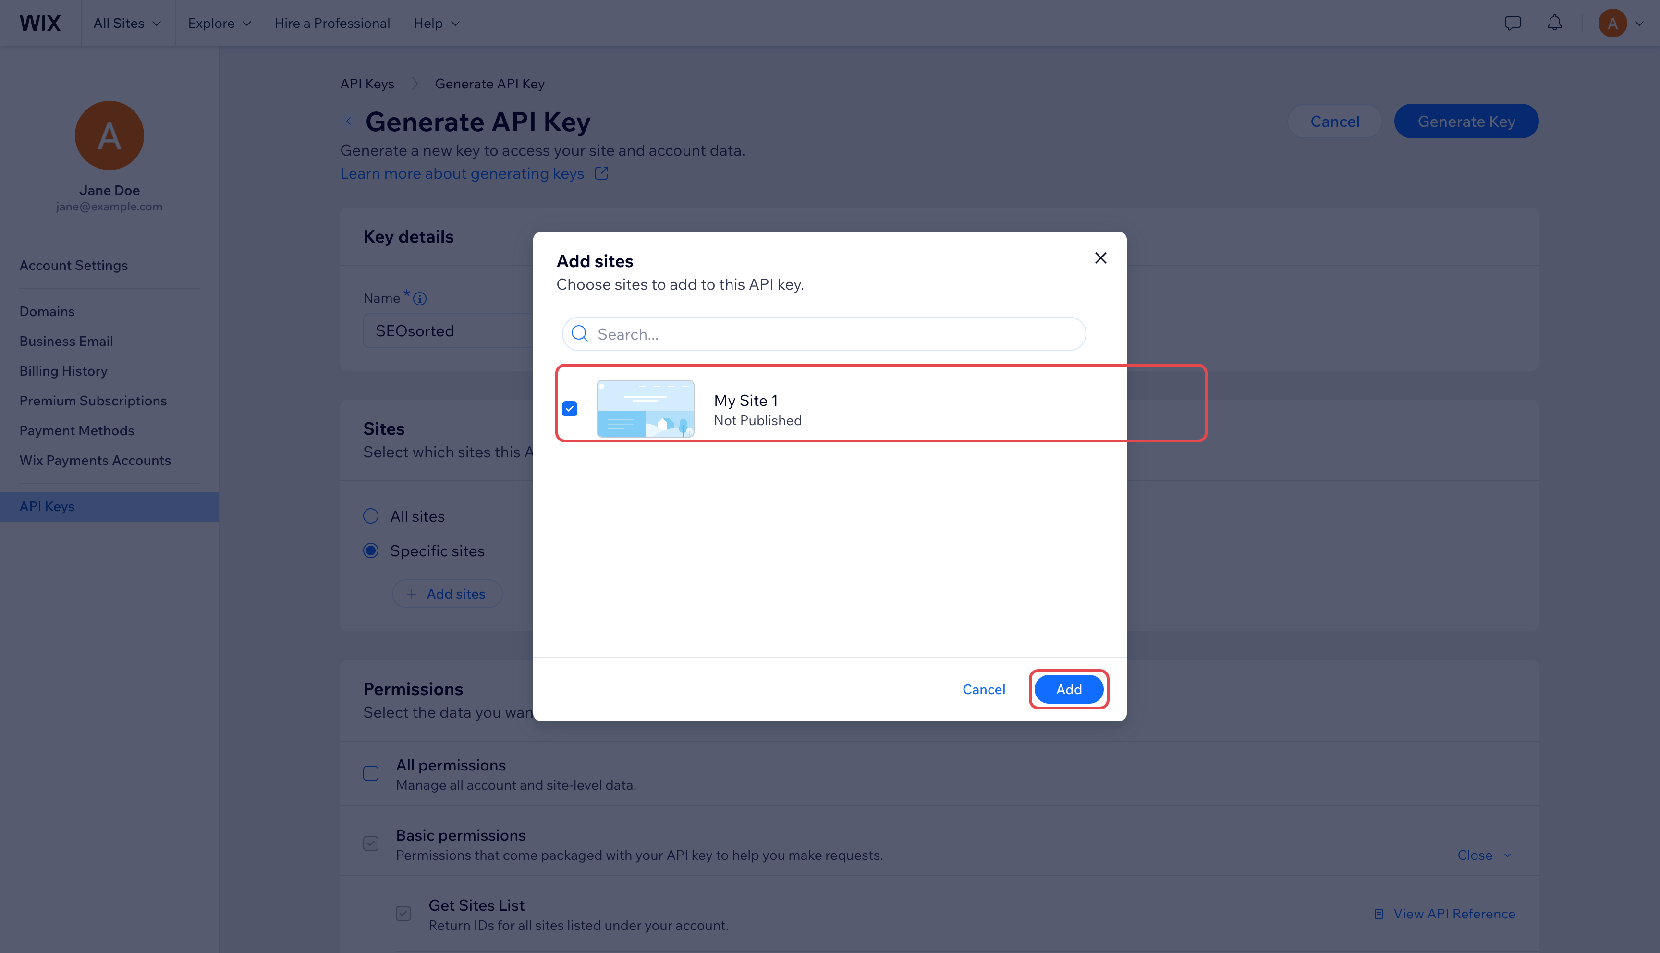Open Account Settings in sidebar
This screenshot has height=953, width=1660.
(73, 265)
